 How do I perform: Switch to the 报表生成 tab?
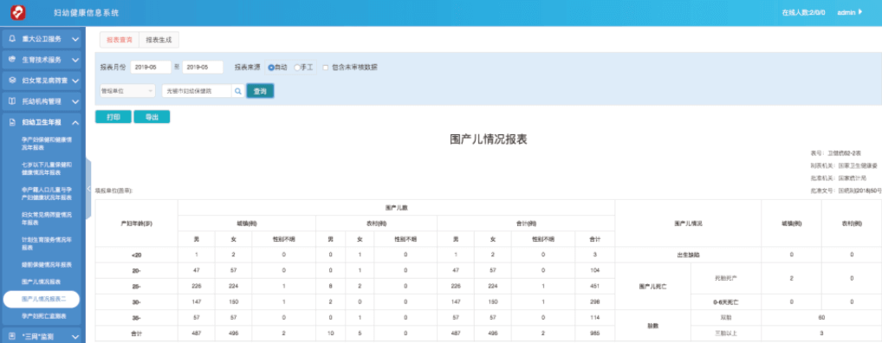159,40
